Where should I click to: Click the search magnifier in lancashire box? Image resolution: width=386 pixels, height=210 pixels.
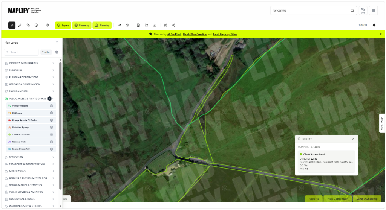point(352,11)
